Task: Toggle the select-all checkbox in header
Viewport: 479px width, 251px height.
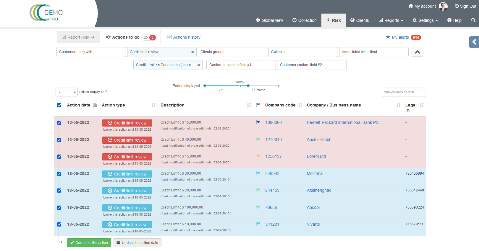Action: (59, 105)
